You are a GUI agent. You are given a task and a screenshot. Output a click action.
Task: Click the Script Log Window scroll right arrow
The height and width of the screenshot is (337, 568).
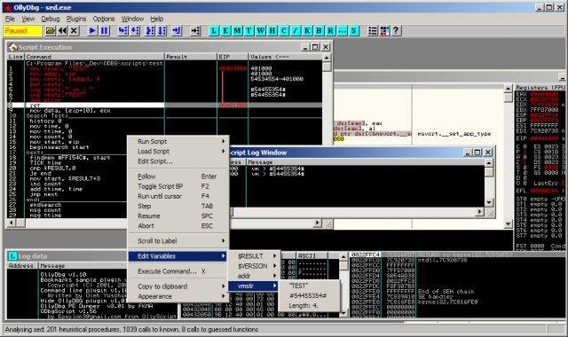click(480, 211)
